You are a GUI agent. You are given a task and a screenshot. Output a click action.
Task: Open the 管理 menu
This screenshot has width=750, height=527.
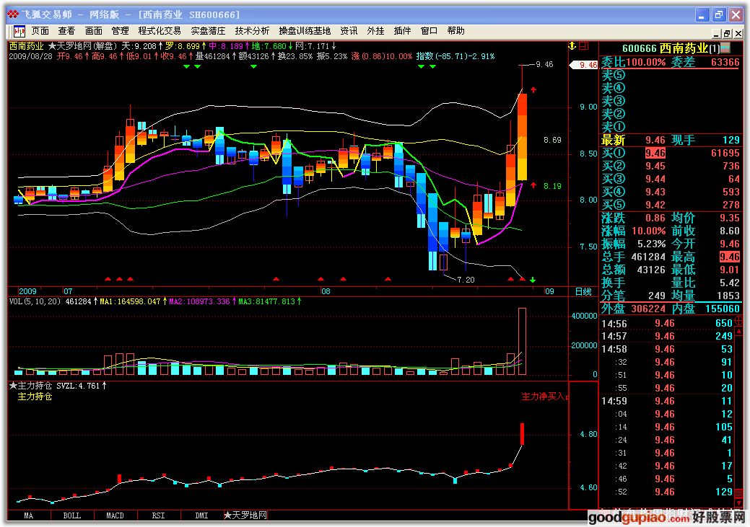pyautogui.click(x=120, y=31)
